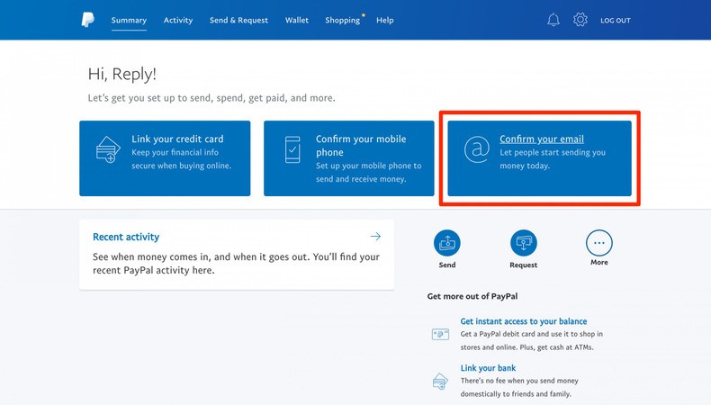Click the Request money icon
This screenshot has height=405, width=711.
523,243
